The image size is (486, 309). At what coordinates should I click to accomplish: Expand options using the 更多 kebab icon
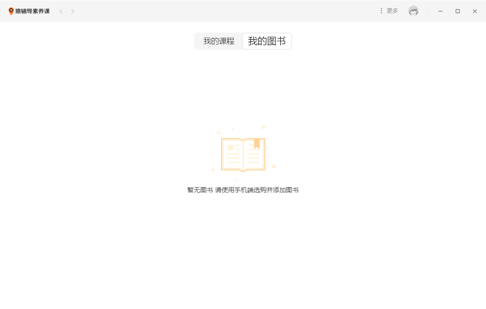click(x=381, y=10)
